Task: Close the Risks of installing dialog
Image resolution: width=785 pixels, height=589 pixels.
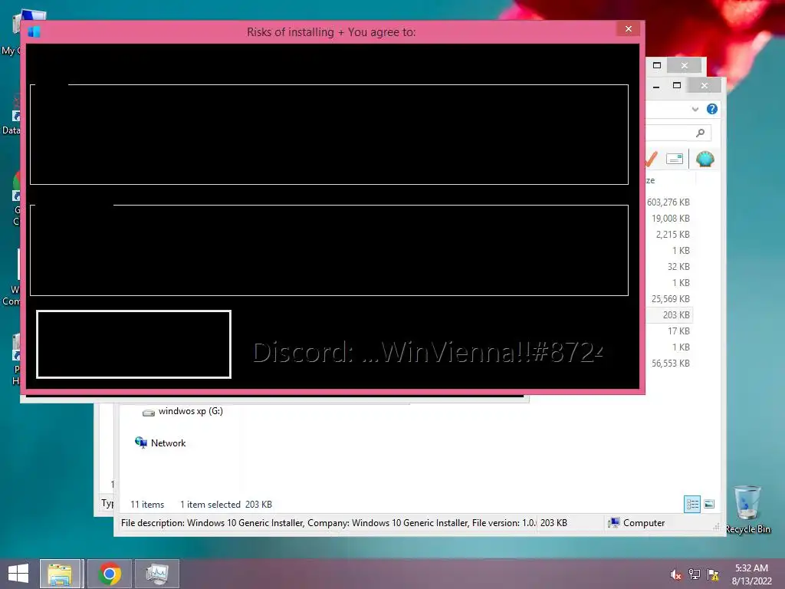Action: (629, 29)
